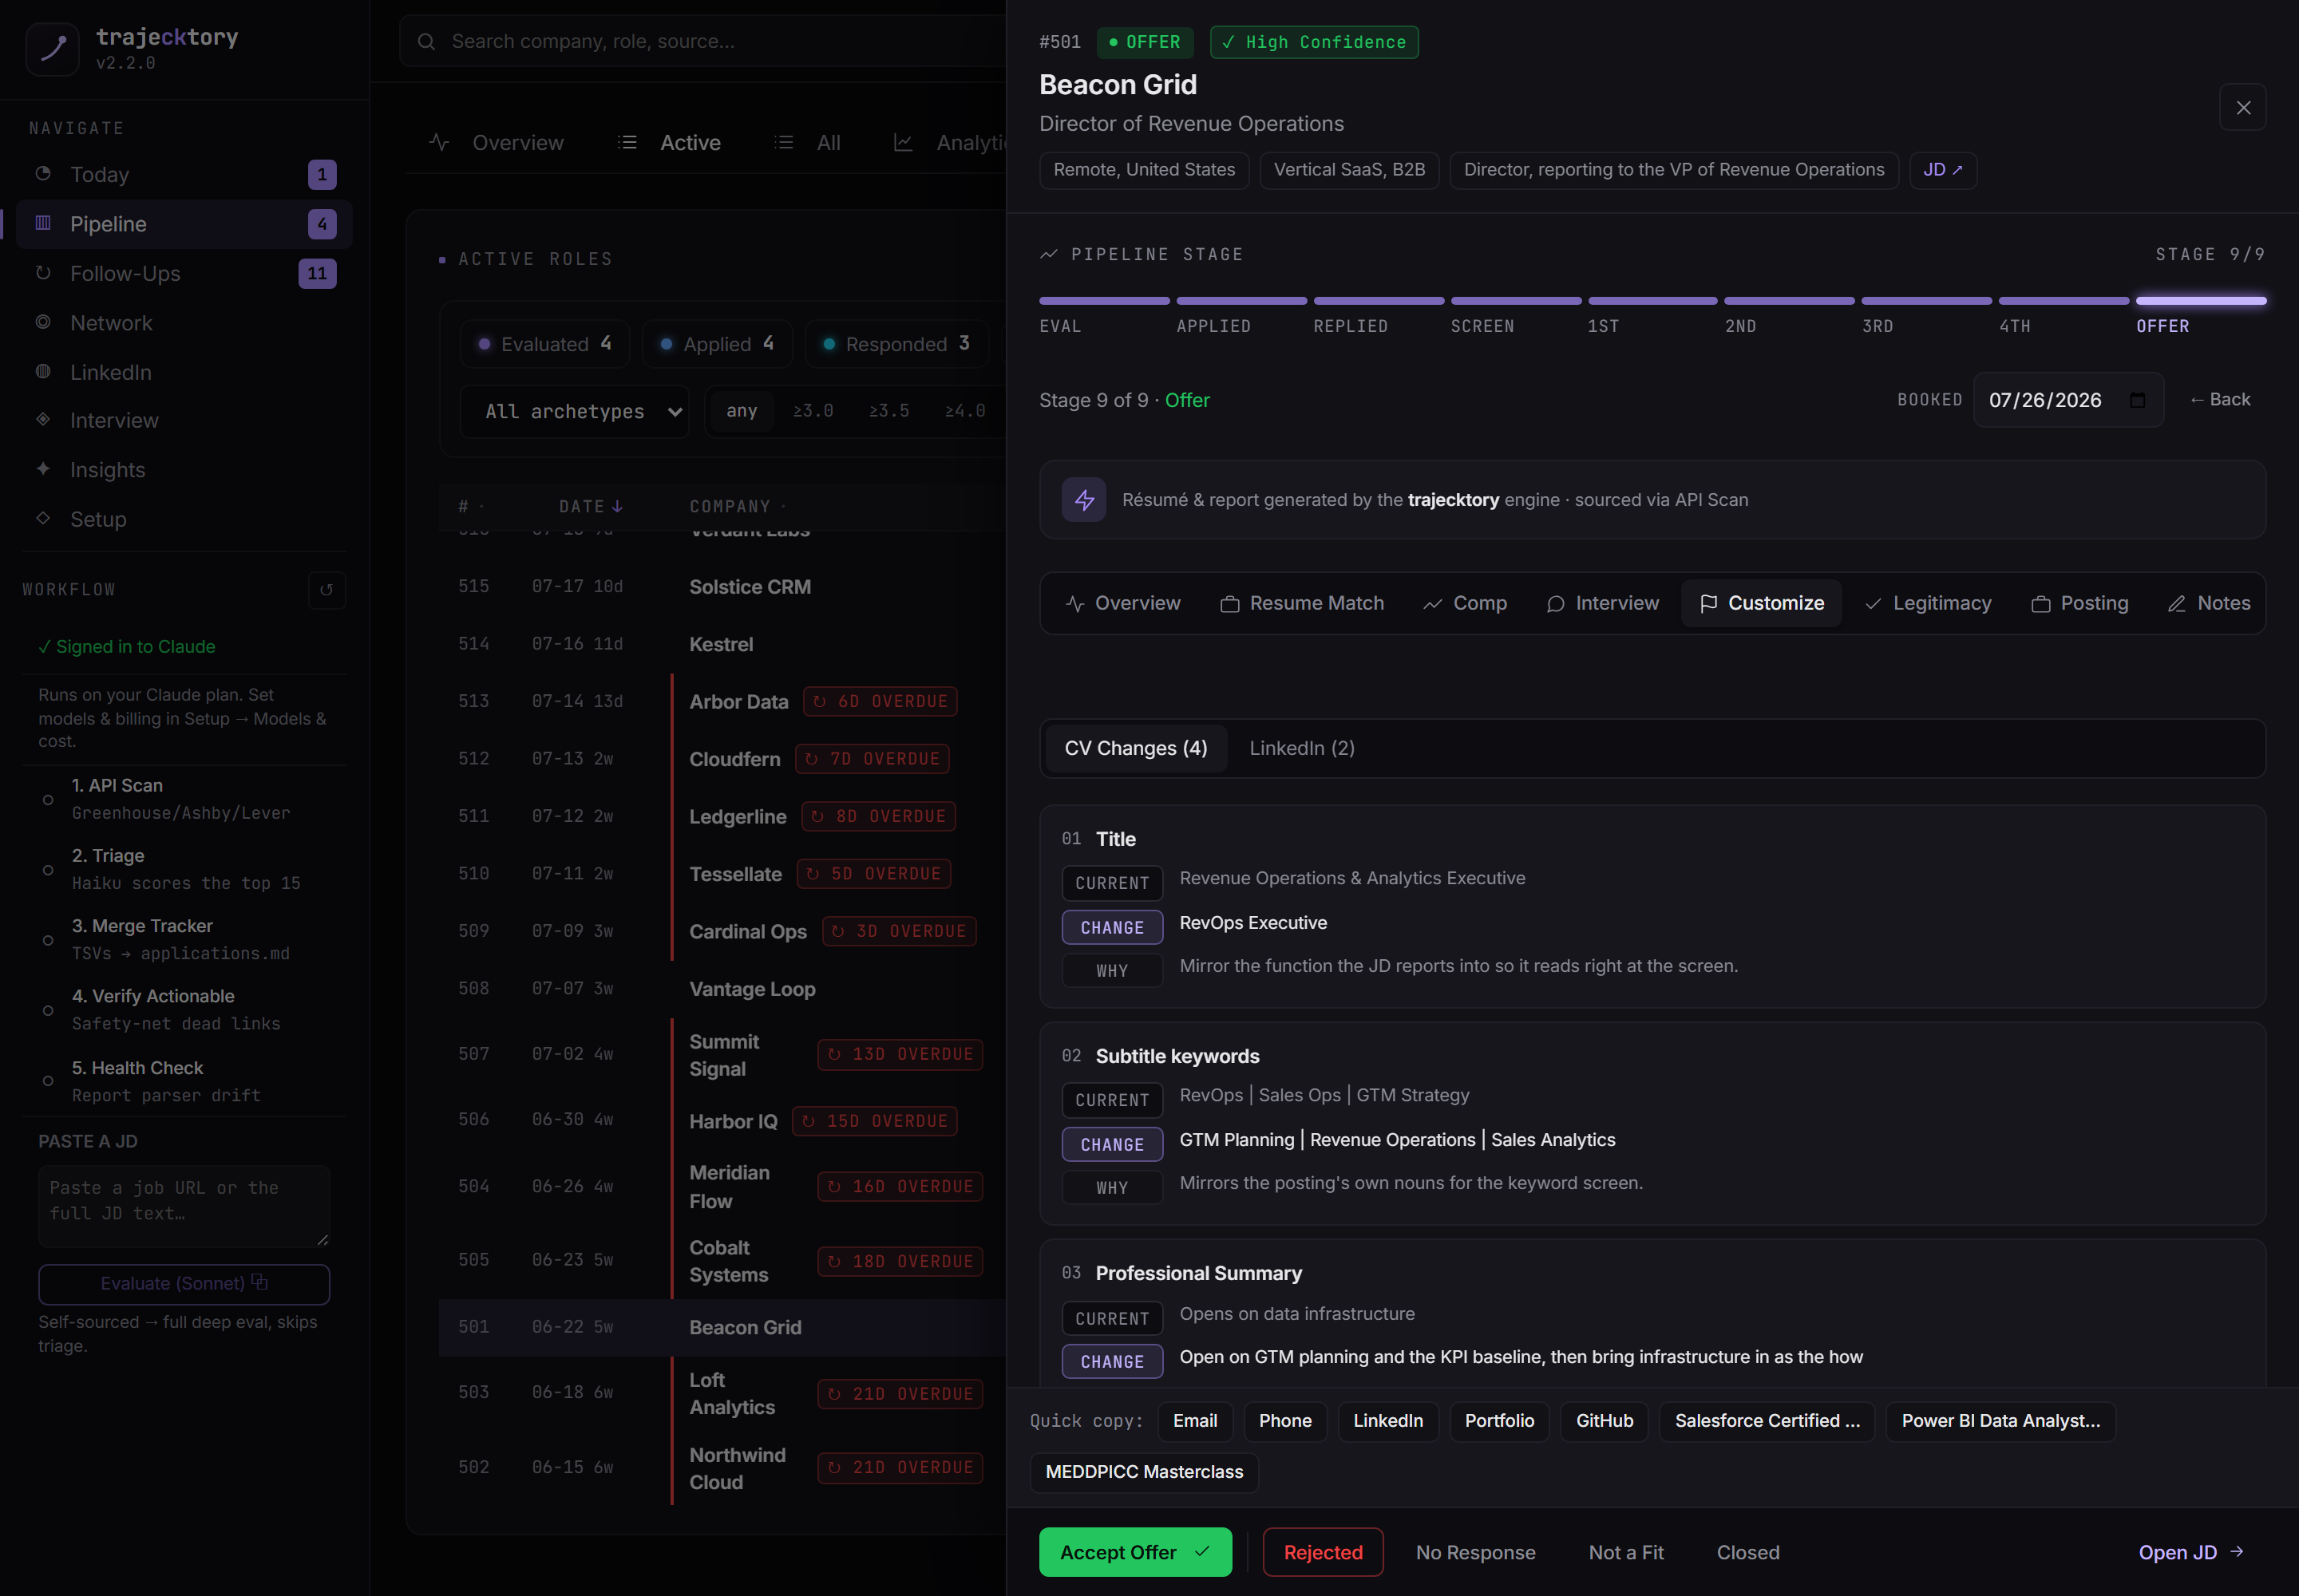
Task: Click the Ledgerline 8D overdue badge
Action: point(878,817)
